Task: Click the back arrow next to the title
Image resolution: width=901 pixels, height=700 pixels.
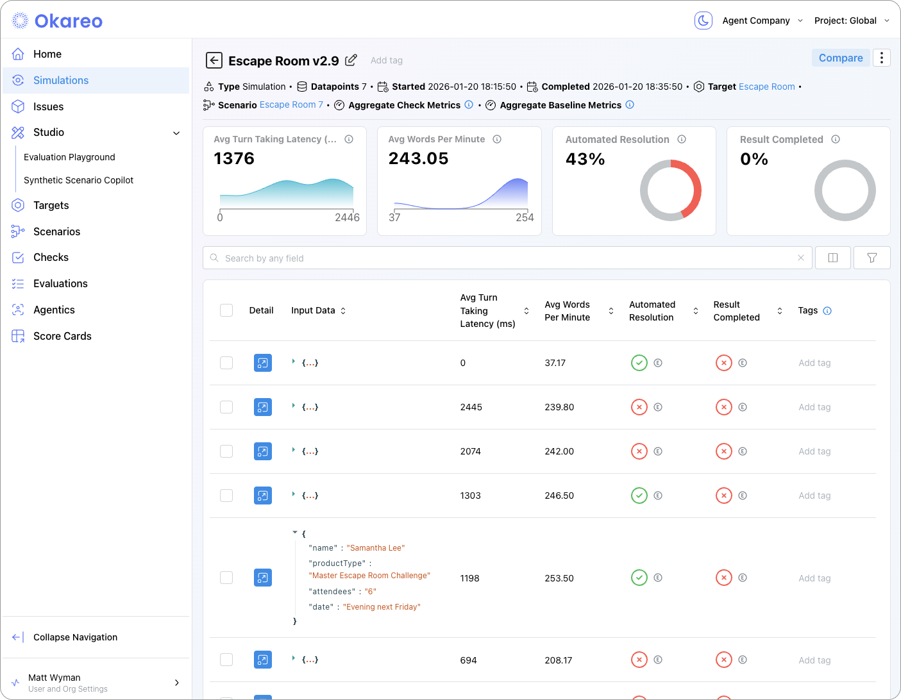Action: tap(214, 60)
